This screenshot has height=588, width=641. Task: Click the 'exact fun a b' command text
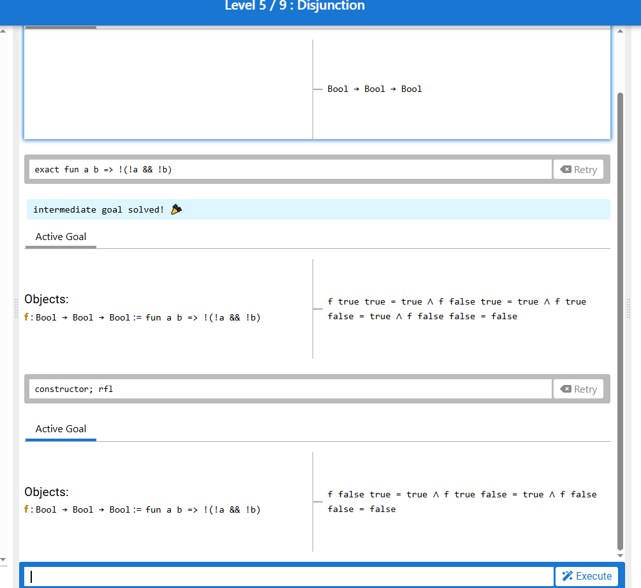pos(103,170)
